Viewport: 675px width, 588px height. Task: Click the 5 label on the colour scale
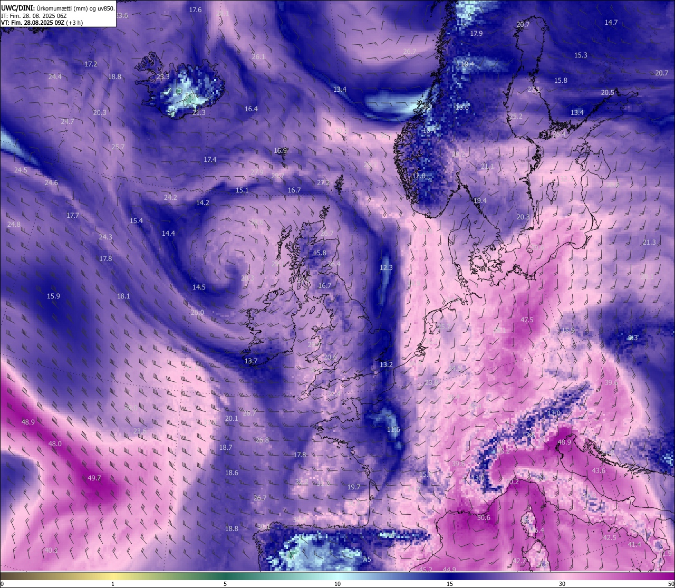[x=225, y=584]
